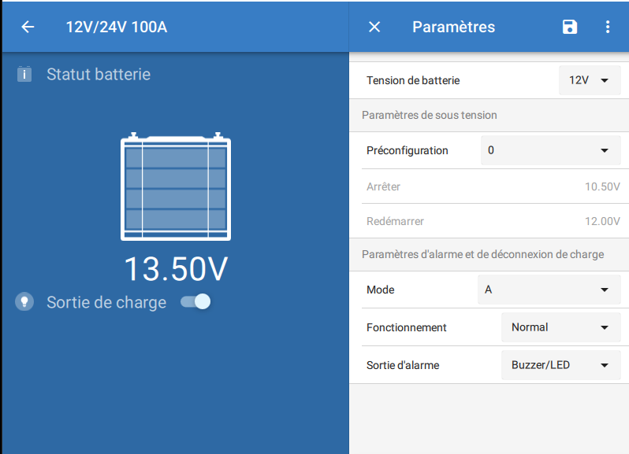Click the Paramètres d'alarme et de déconnexion header

(483, 255)
